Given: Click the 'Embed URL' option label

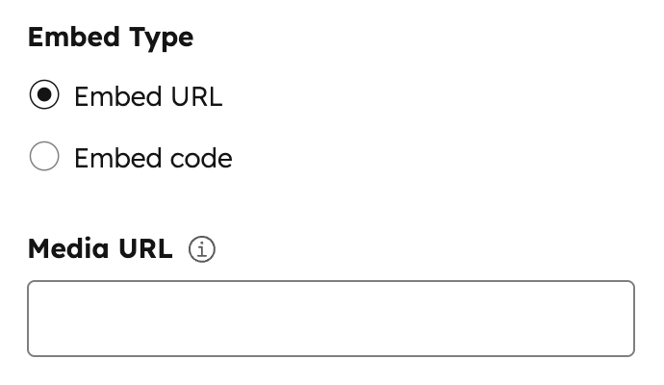Looking at the screenshot, I should pyautogui.click(x=147, y=97).
